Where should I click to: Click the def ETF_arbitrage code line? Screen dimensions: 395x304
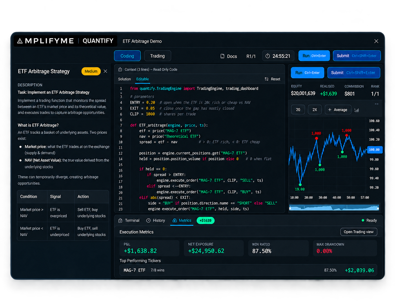pyautogui.click(x=169, y=125)
